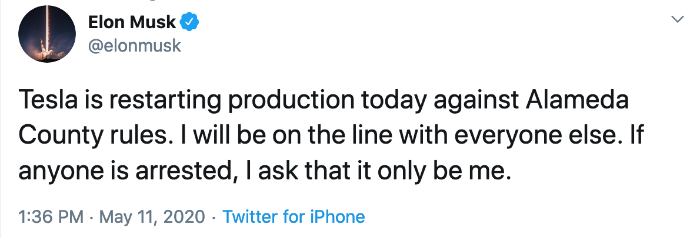
Task: Click the 1:36 PM timestamp
Action: [51, 217]
